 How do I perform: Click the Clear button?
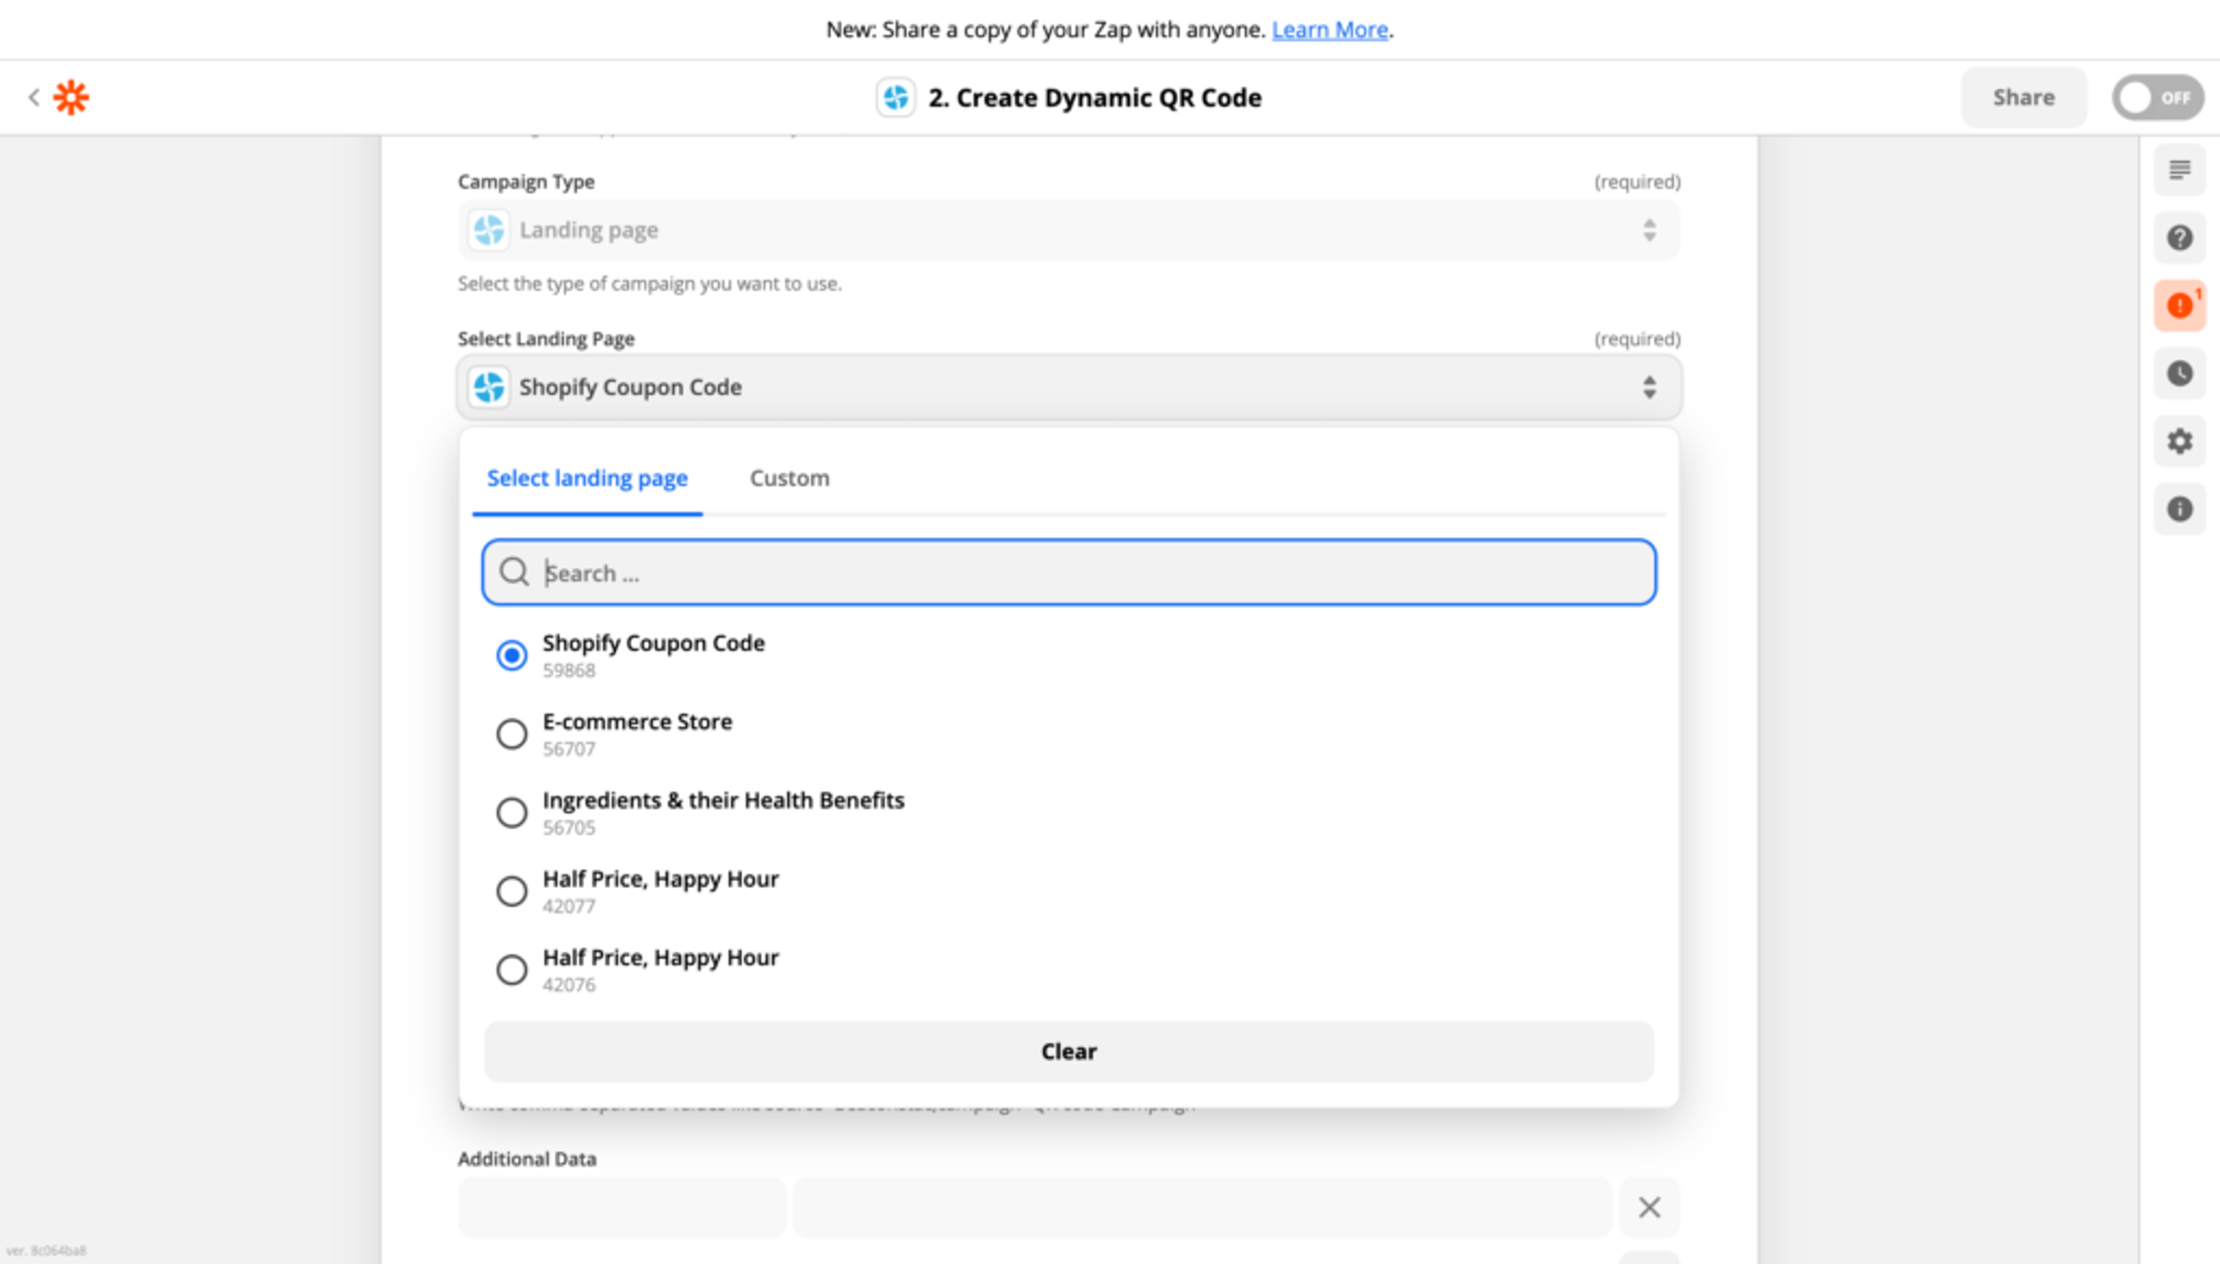point(1069,1051)
